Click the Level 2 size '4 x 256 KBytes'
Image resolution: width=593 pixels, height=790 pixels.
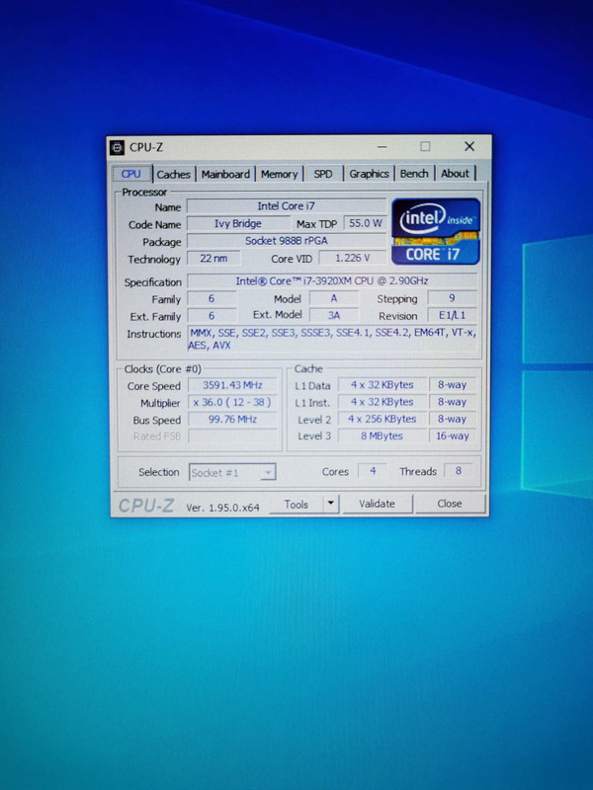(x=382, y=419)
